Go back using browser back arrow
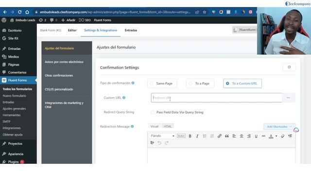 click(5, 12)
